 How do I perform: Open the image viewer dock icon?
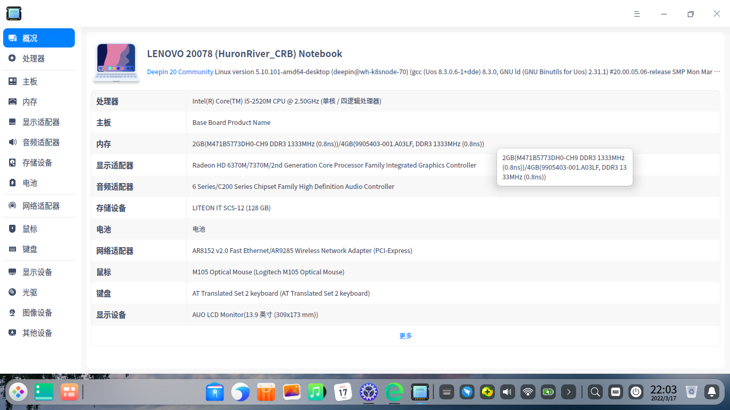292,392
